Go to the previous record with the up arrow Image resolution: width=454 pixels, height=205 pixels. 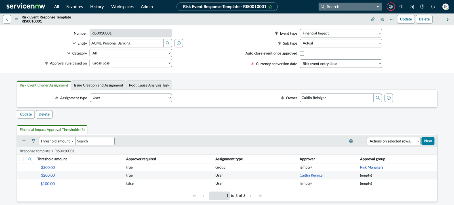tap(438, 19)
